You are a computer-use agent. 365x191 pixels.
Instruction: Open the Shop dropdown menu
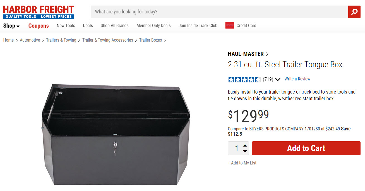click(x=11, y=26)
